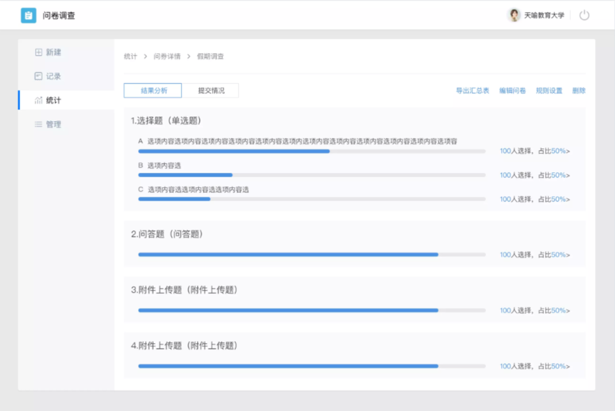The width and height of the screenshot is (615, 411).
Task: Select the 结果分析 tab
Action: [153, 91]
